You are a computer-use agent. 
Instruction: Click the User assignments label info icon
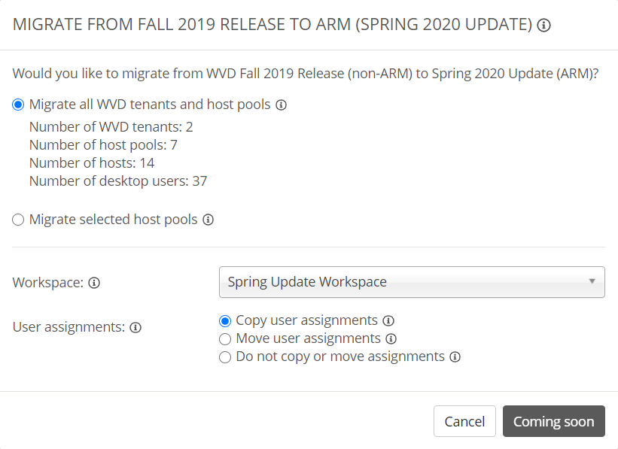pyautogui.click(x=135, y=327)
